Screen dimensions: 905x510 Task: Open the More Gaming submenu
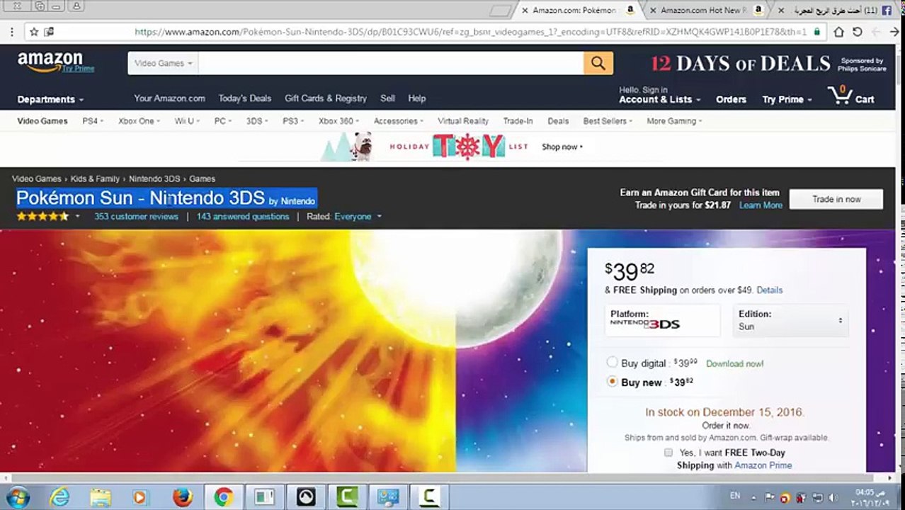[x=674, y=121]
